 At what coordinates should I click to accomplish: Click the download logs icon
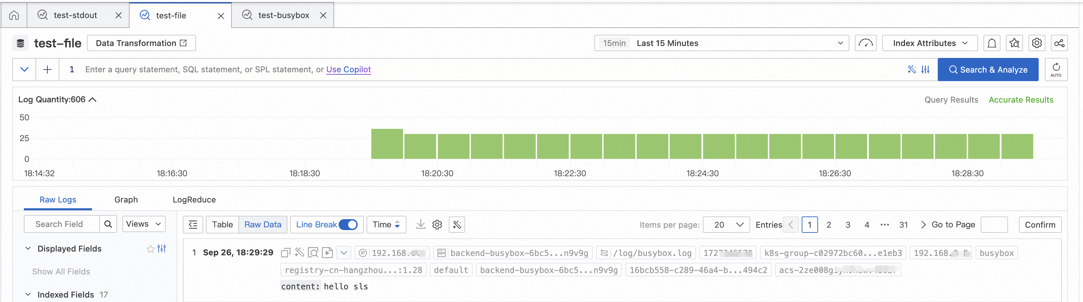(420, 225)
